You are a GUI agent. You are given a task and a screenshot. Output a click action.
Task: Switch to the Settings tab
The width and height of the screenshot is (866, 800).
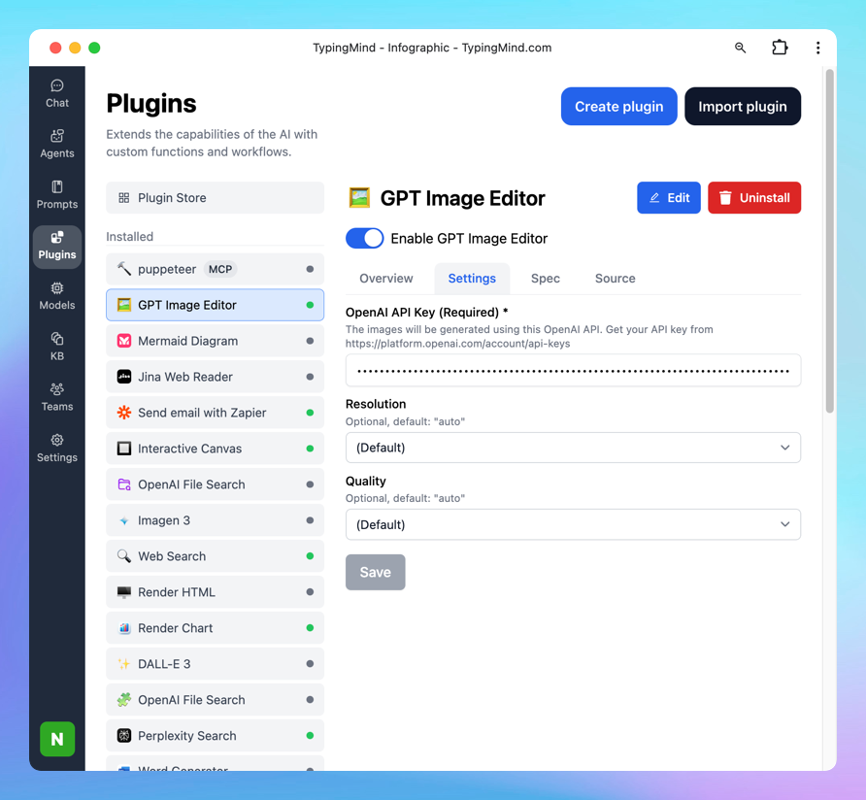point(472,279)
